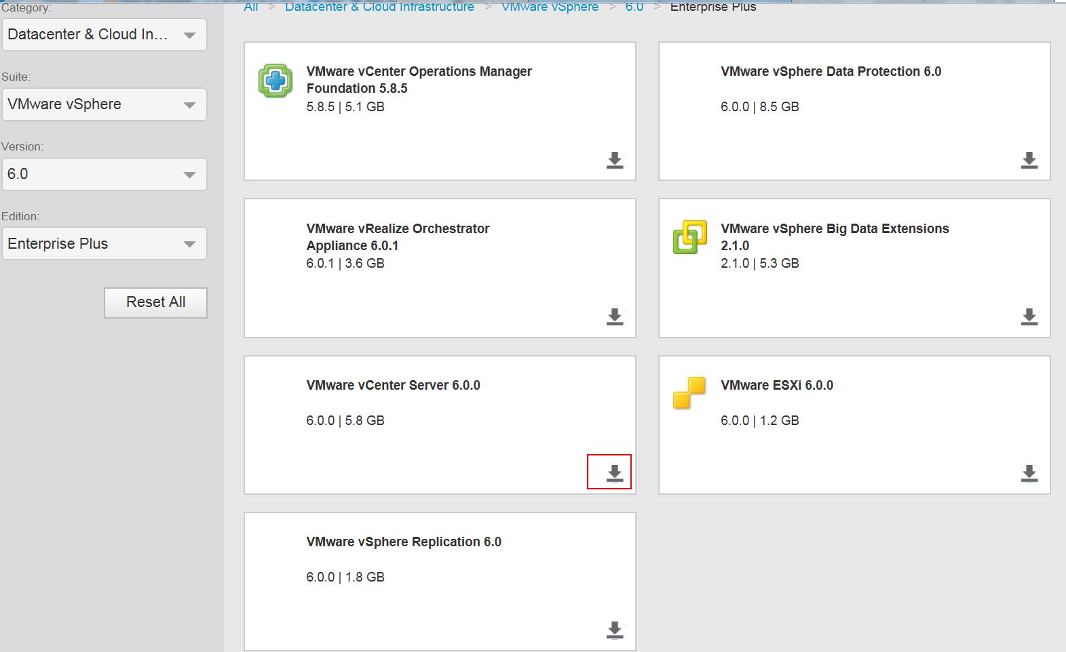Click the Big Data Extensions product icon

pos(690,237)
